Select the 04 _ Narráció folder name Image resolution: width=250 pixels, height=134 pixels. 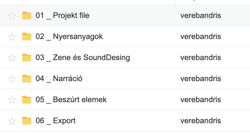click(x=59, y=79)
